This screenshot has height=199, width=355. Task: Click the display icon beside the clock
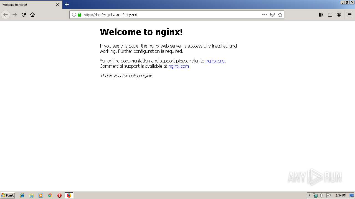(352, 195)
